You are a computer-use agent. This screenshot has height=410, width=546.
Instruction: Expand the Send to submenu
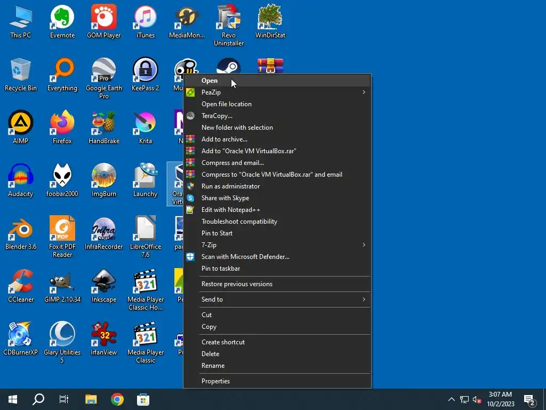click(364, 299)
